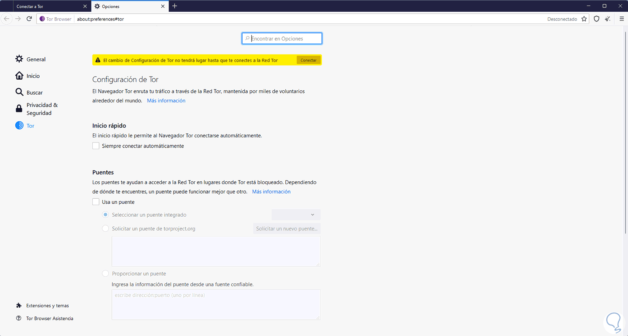Bookmark this page with the star icon
Screen dimensions: 628x336
click(584, 19)
